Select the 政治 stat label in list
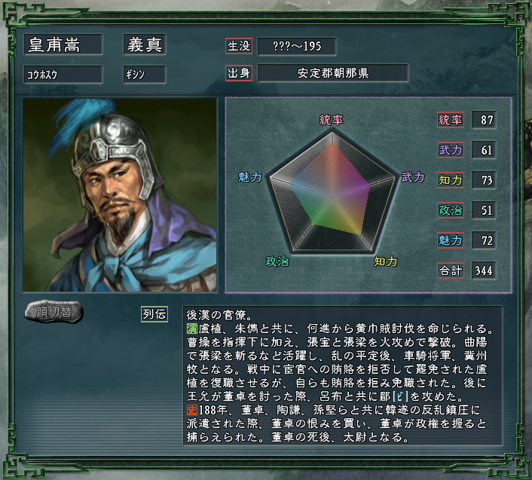Viewport: 532px width, 480px height. [x=451, y=210]
